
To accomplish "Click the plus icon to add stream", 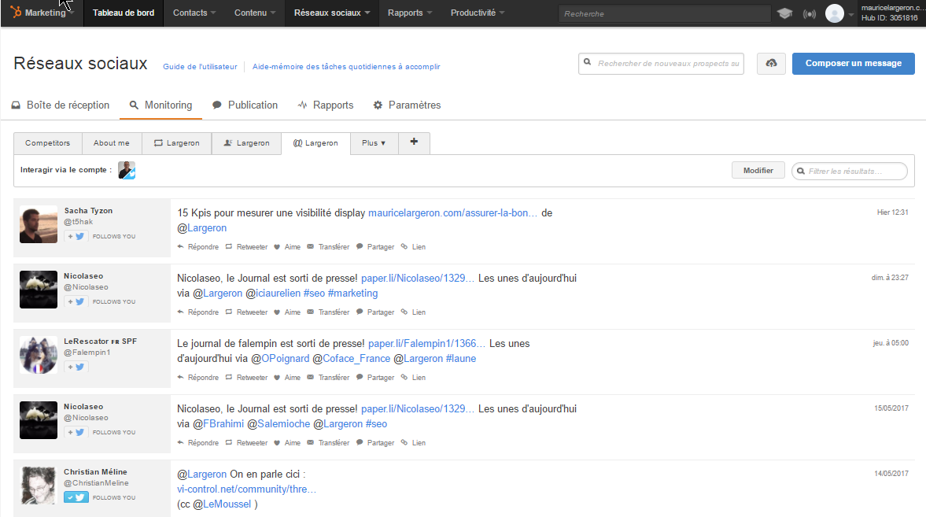I will pyautogui.click(x=414, y=142).
